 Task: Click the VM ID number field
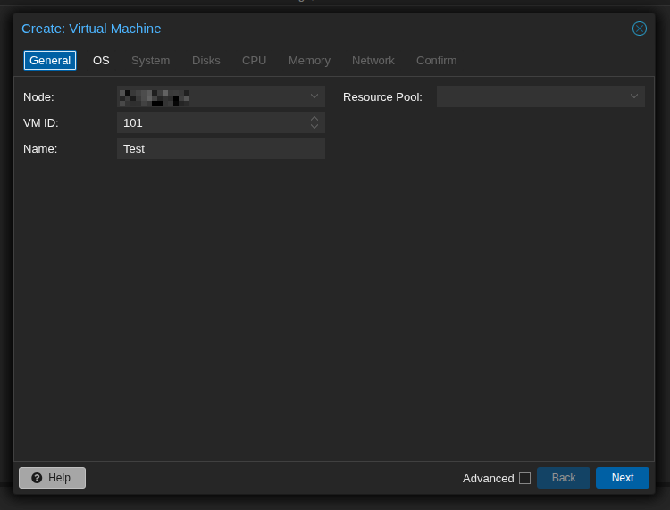tap(211, 122)
